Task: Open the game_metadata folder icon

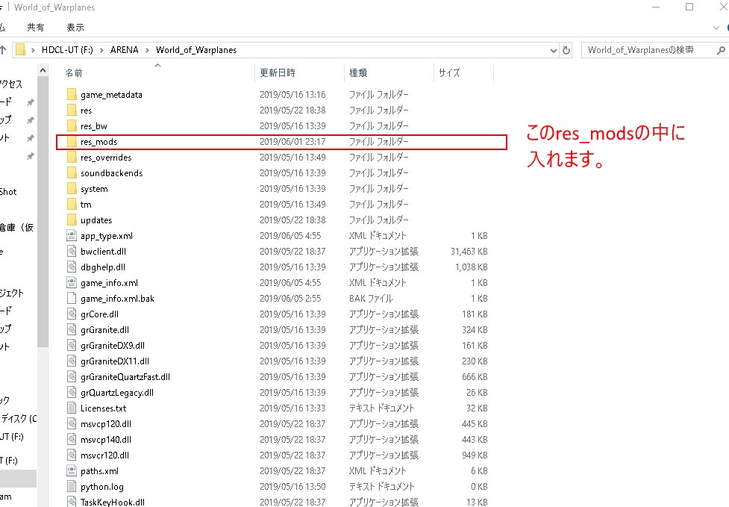Action: [72, 94]
